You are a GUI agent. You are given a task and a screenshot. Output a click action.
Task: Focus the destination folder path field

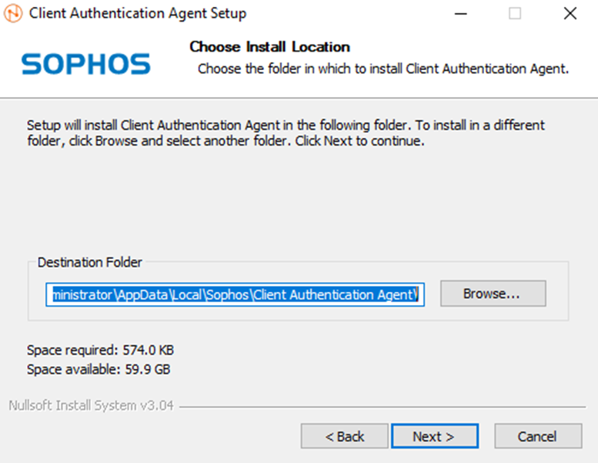235,294
